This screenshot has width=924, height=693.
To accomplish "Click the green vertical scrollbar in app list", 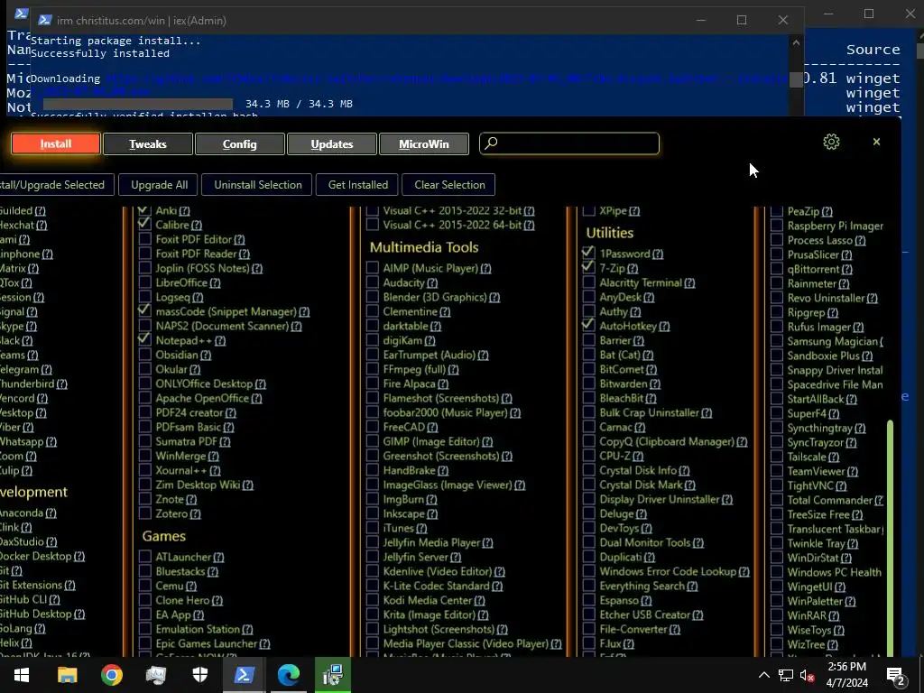I will tap(890, 538).
